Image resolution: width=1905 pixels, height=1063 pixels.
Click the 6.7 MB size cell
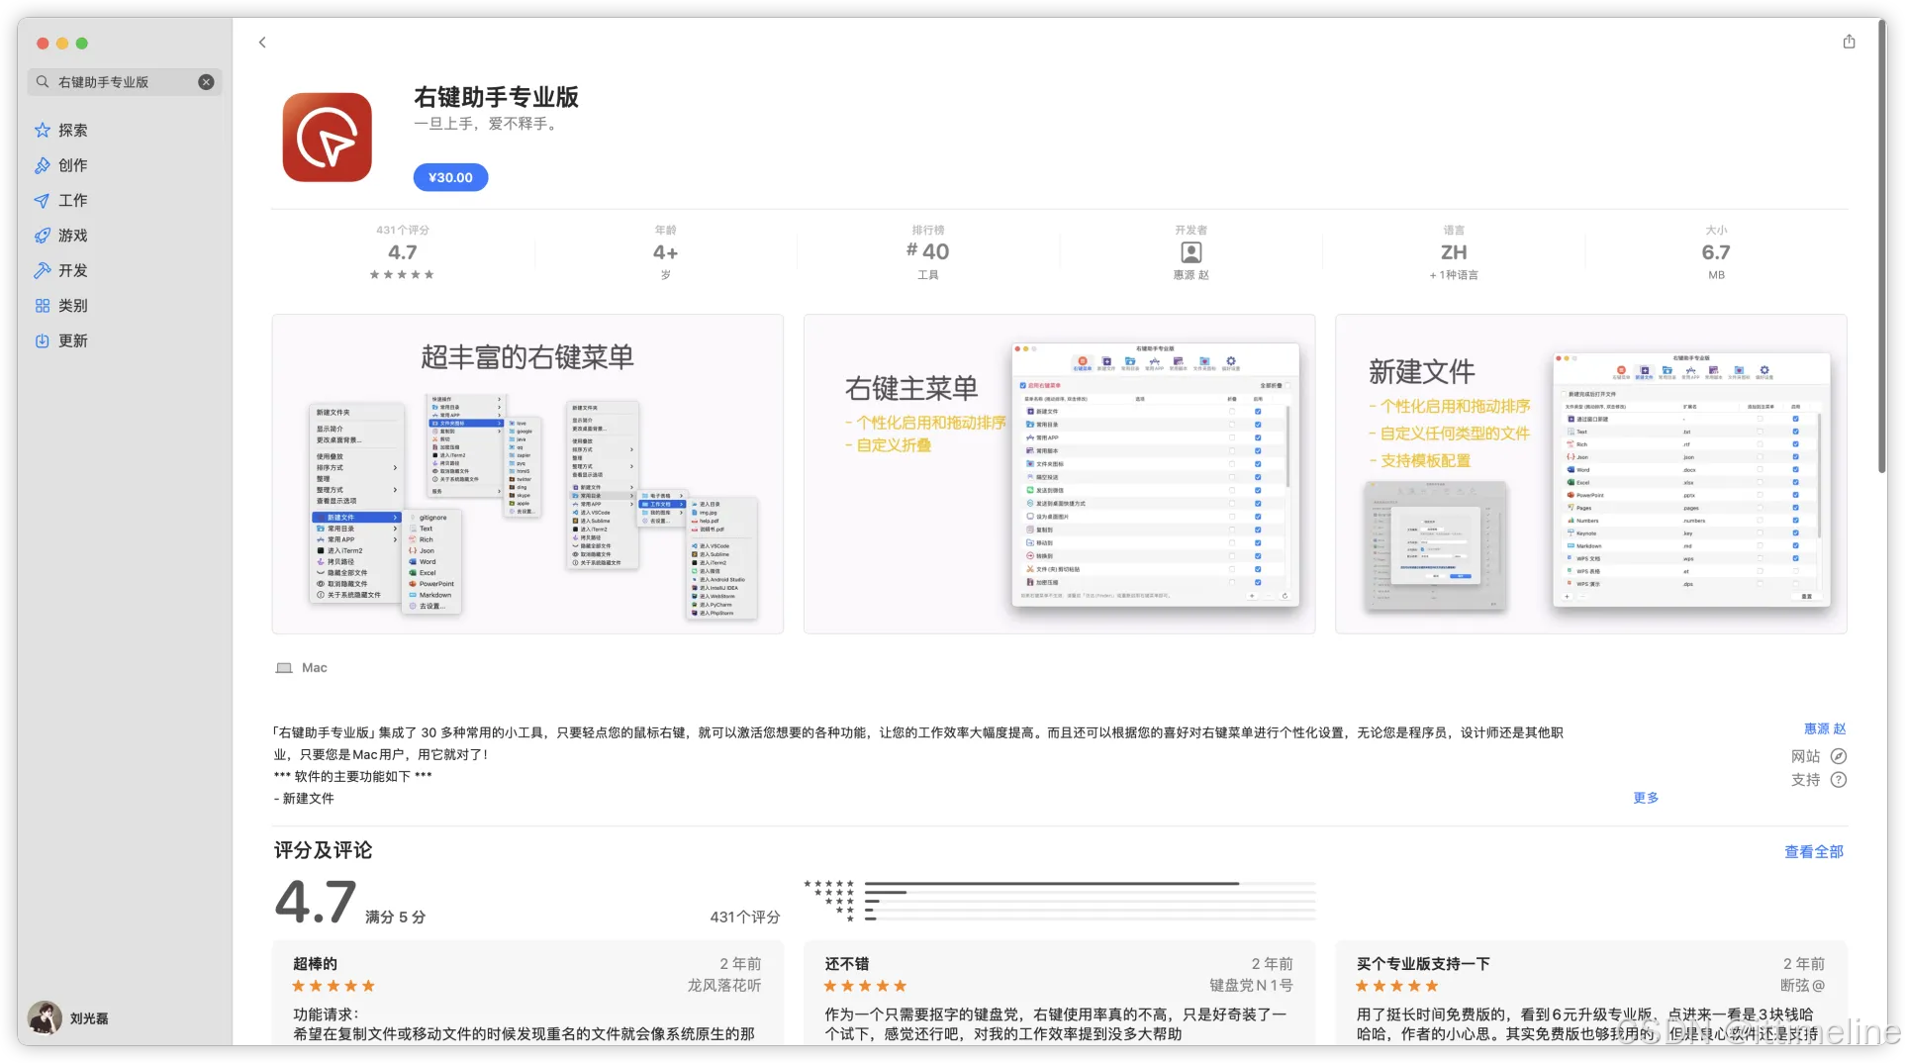point(1716,253)
